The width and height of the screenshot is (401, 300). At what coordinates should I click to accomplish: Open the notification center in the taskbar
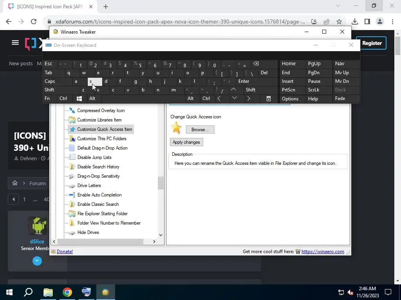(388, 292)
